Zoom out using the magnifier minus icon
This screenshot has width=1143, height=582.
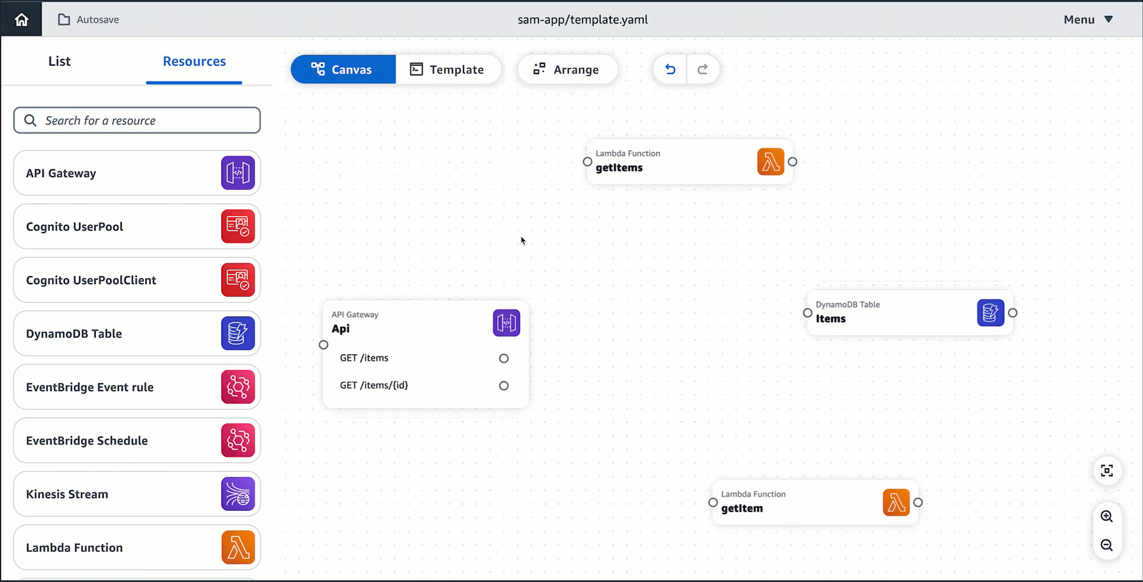pos(1107,545)
